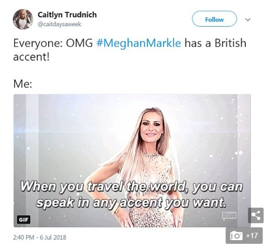The width and height of the screenshot is (265, 247).
Task: Click the 6 Jul 2018 date
Action: 53,237
